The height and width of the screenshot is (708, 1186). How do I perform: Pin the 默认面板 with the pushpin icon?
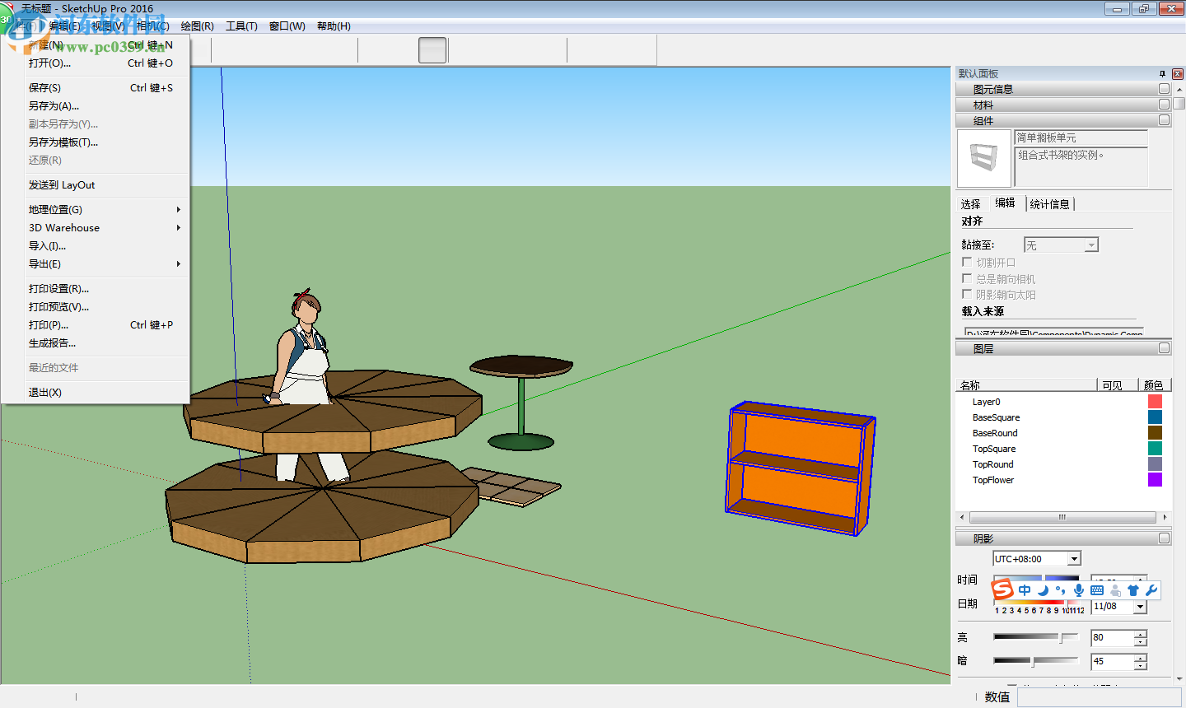(1164, 73)
